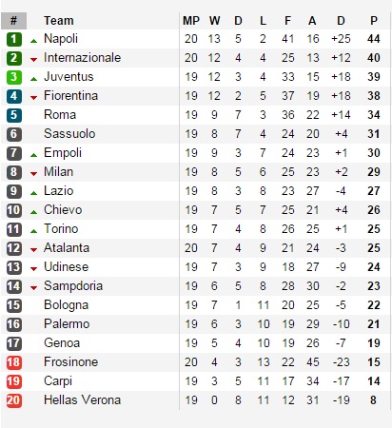Click the green up arrow next to Empoli
Image resolution: width=392 pixels, height=428 pixels.
(x=33, y=155)
